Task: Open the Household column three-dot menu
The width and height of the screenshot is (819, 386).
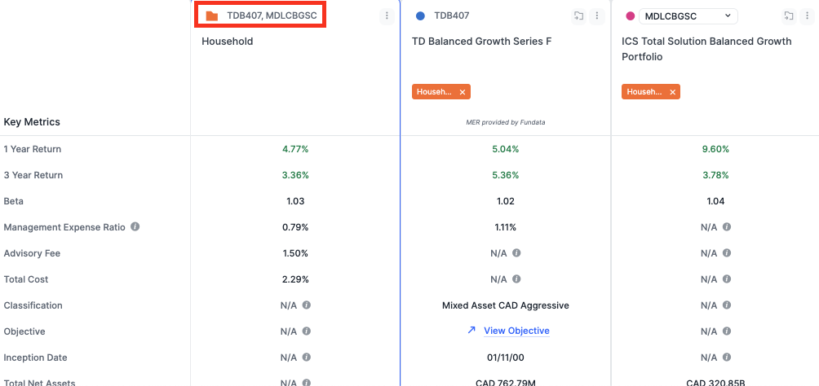Action: pyautogui.click(x=387, y=16)
